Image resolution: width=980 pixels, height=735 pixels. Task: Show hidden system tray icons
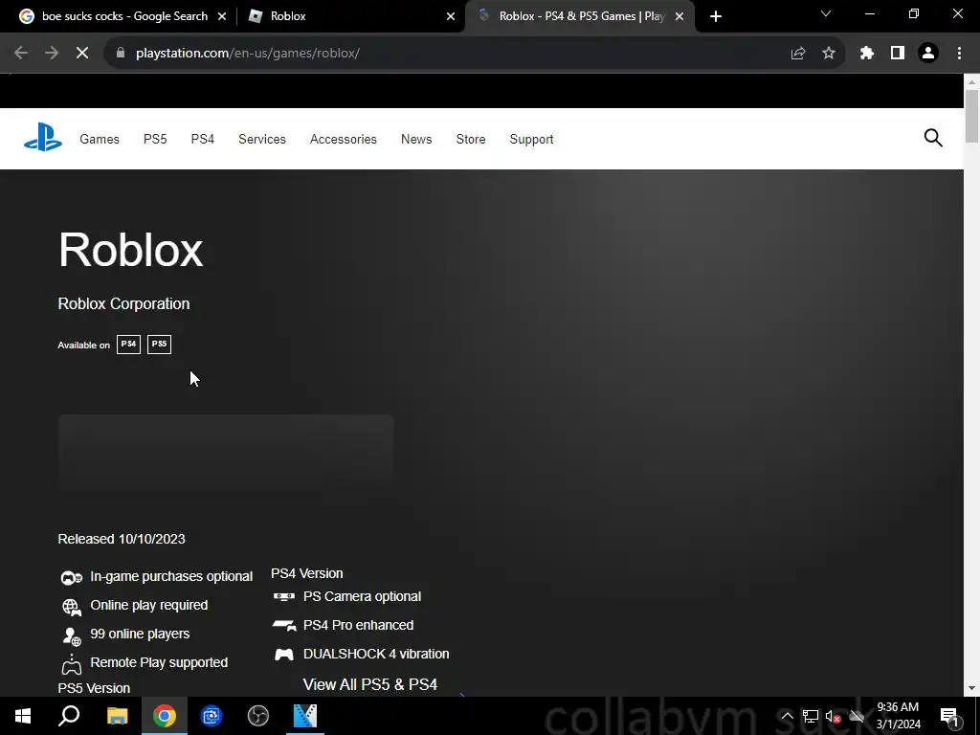787,716
